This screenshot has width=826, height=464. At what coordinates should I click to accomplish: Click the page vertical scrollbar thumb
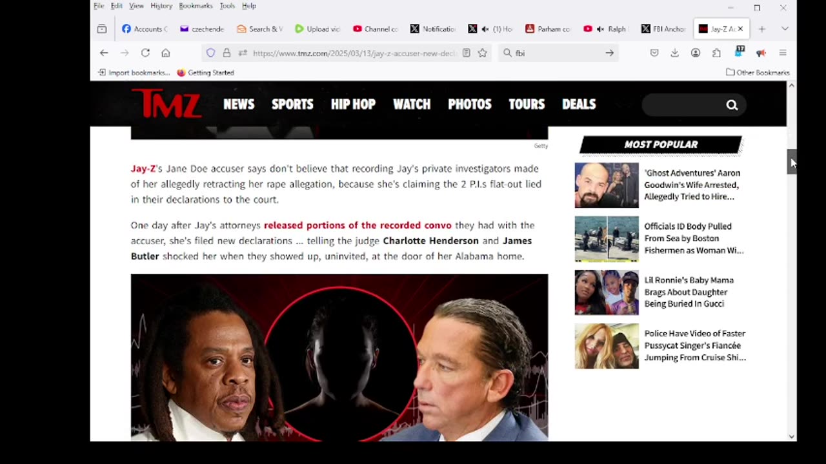click(x=792, y=162)
